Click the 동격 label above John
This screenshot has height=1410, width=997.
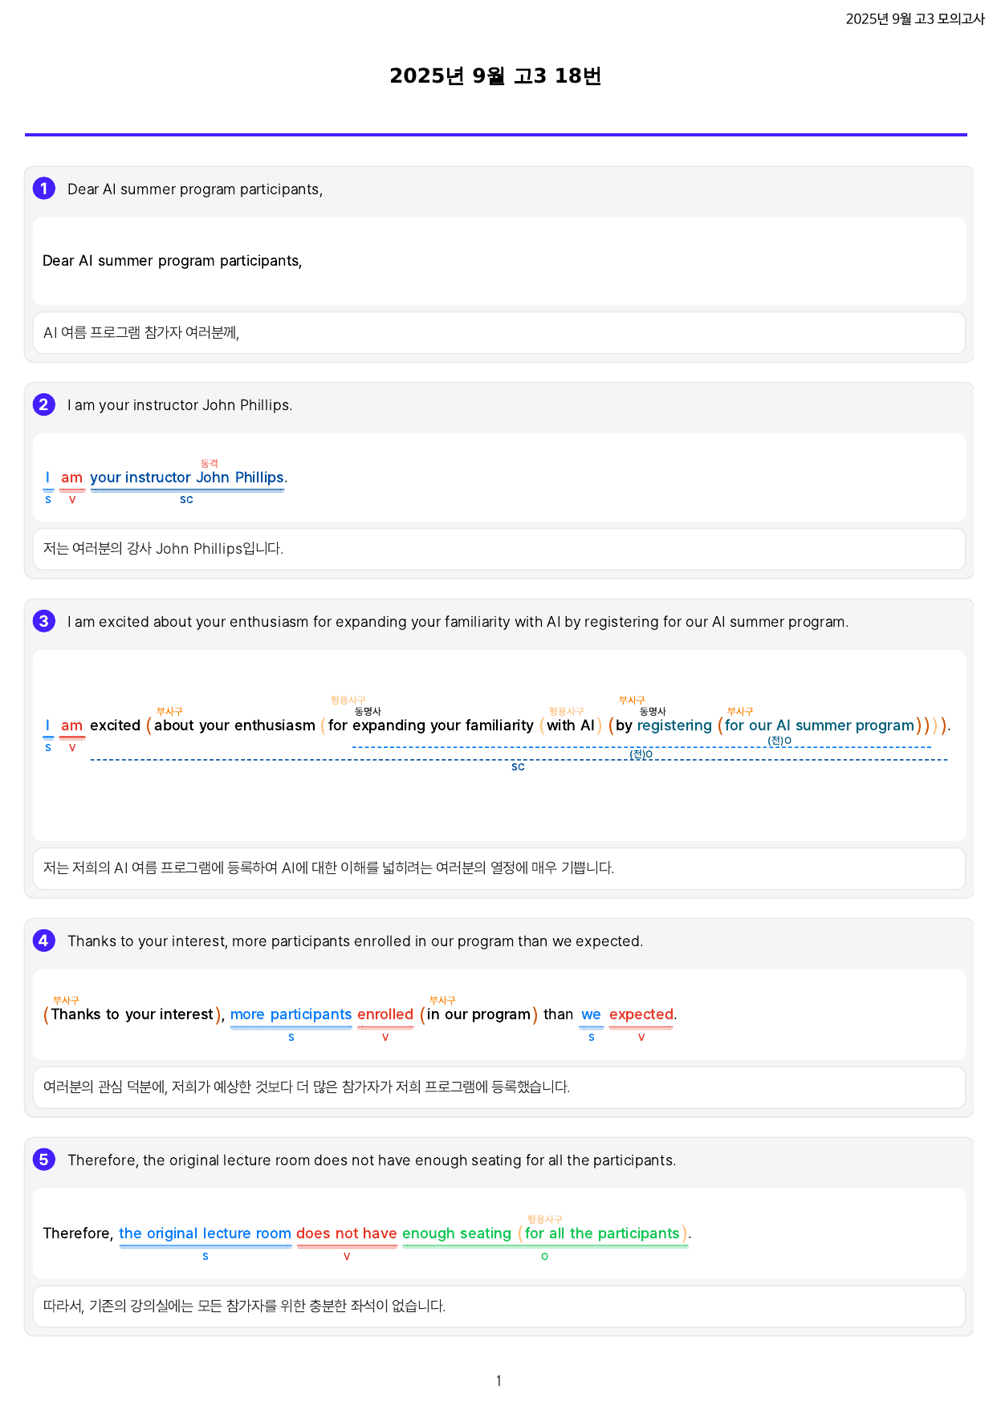(210, 464)
